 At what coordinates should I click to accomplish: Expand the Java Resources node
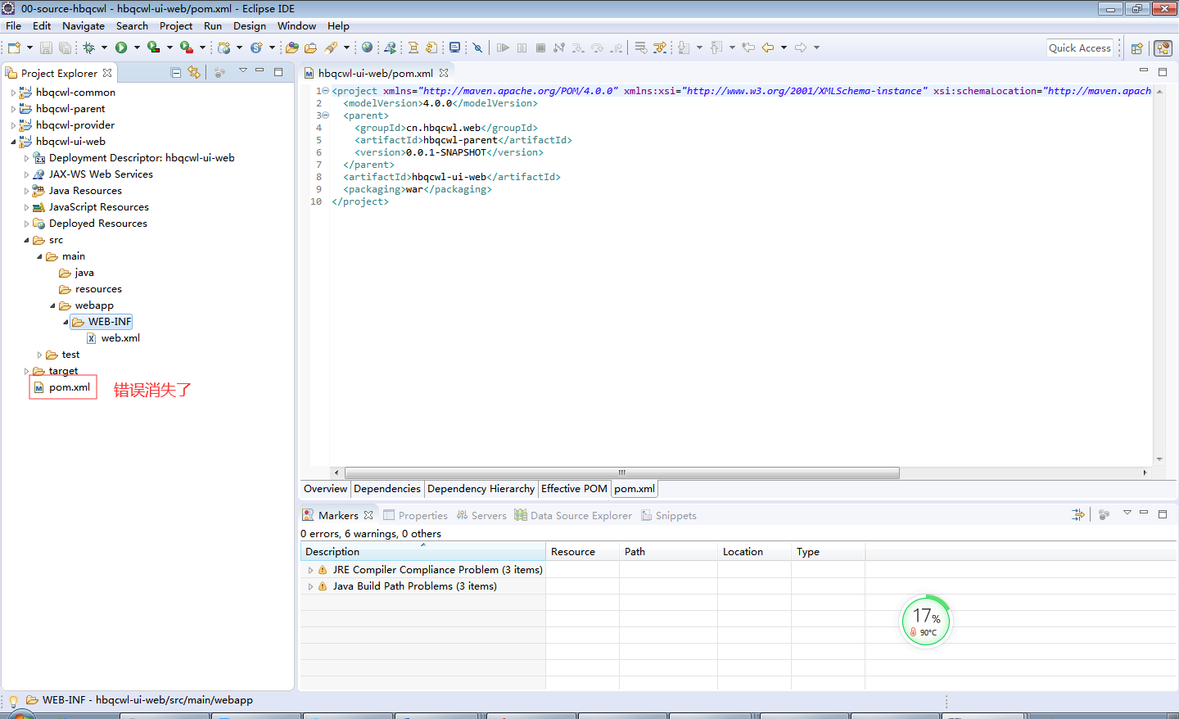26,191
